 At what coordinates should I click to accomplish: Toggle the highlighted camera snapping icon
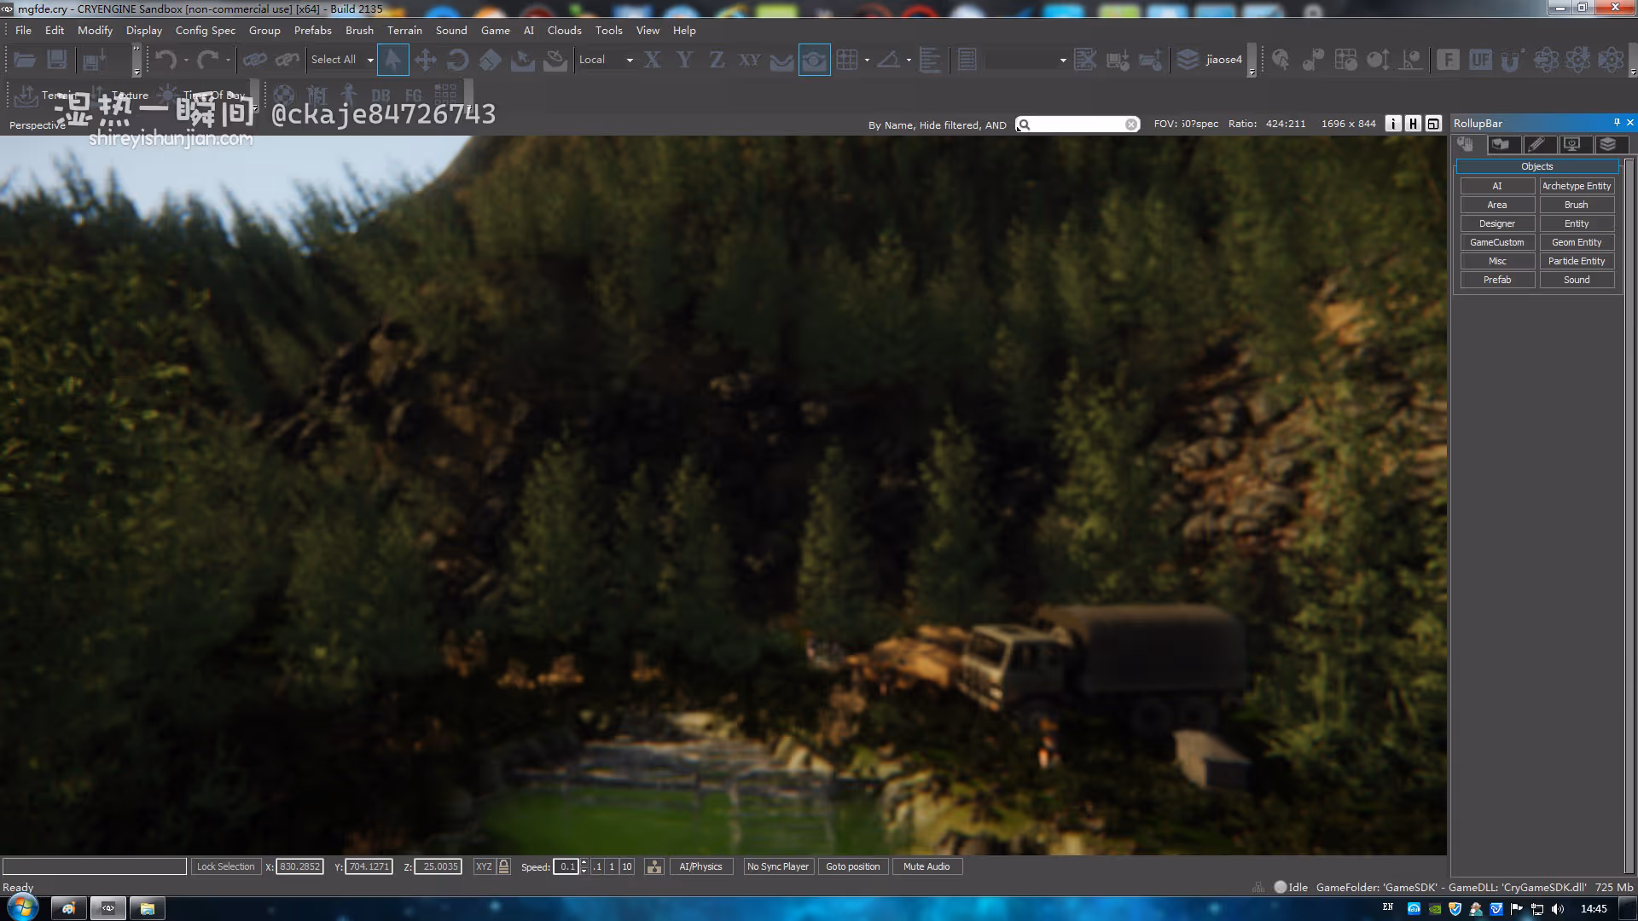click(x=815, y=60)
